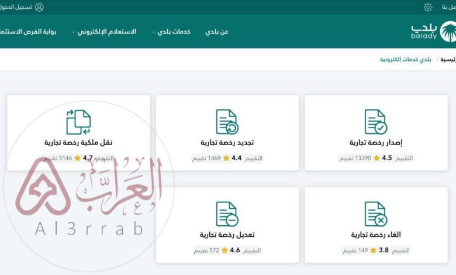Click the الغاء رخصة تجارية document-X icon
This screenshot has width=456, height=275.
pos(376,214)
